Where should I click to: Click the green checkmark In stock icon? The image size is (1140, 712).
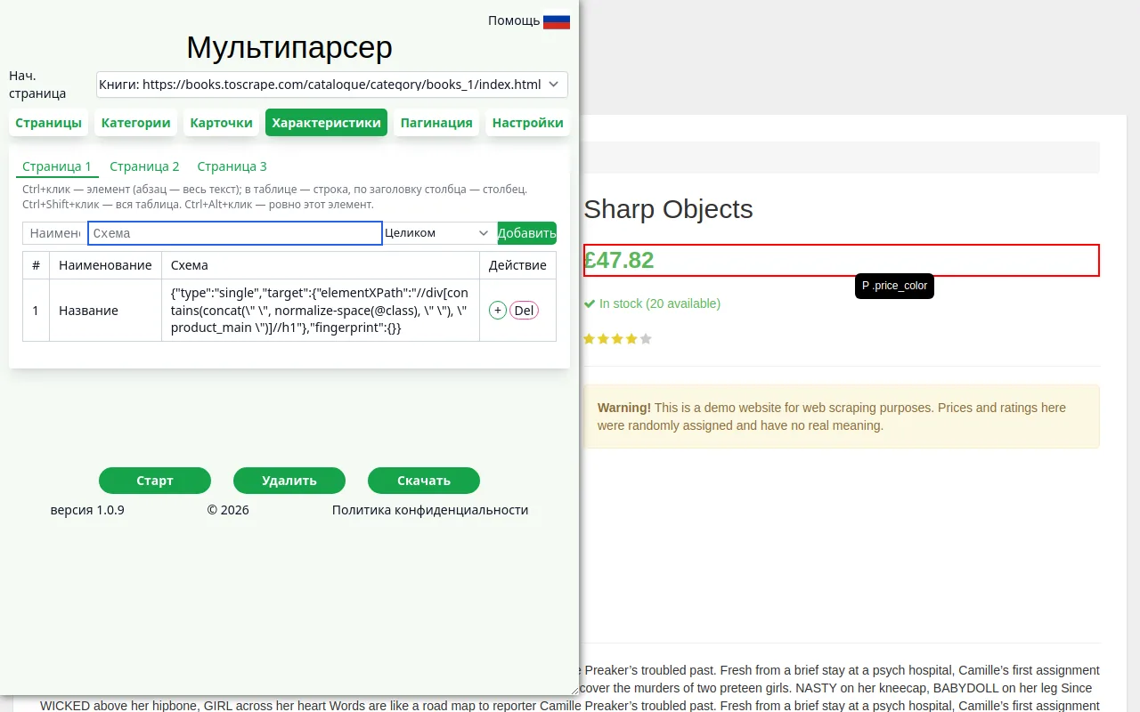(x=590, y=303)
